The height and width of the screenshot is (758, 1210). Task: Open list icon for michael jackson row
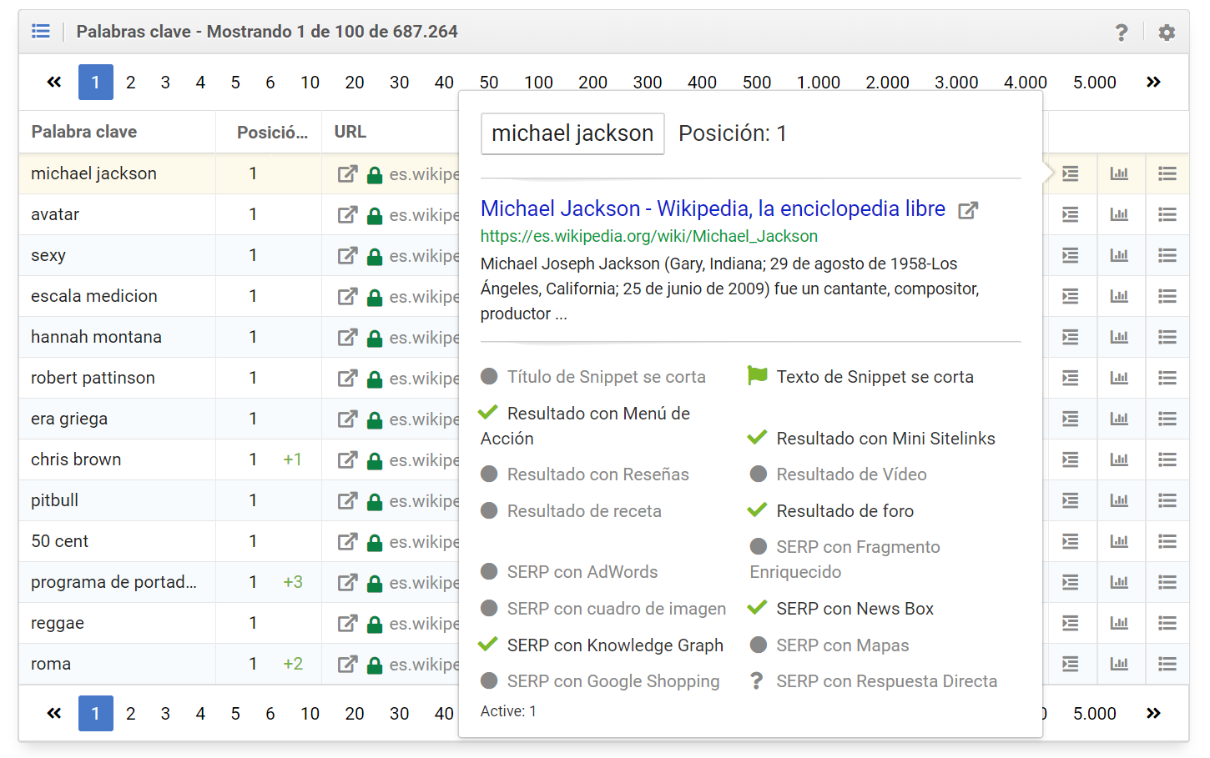click(x=1167, y=173)
